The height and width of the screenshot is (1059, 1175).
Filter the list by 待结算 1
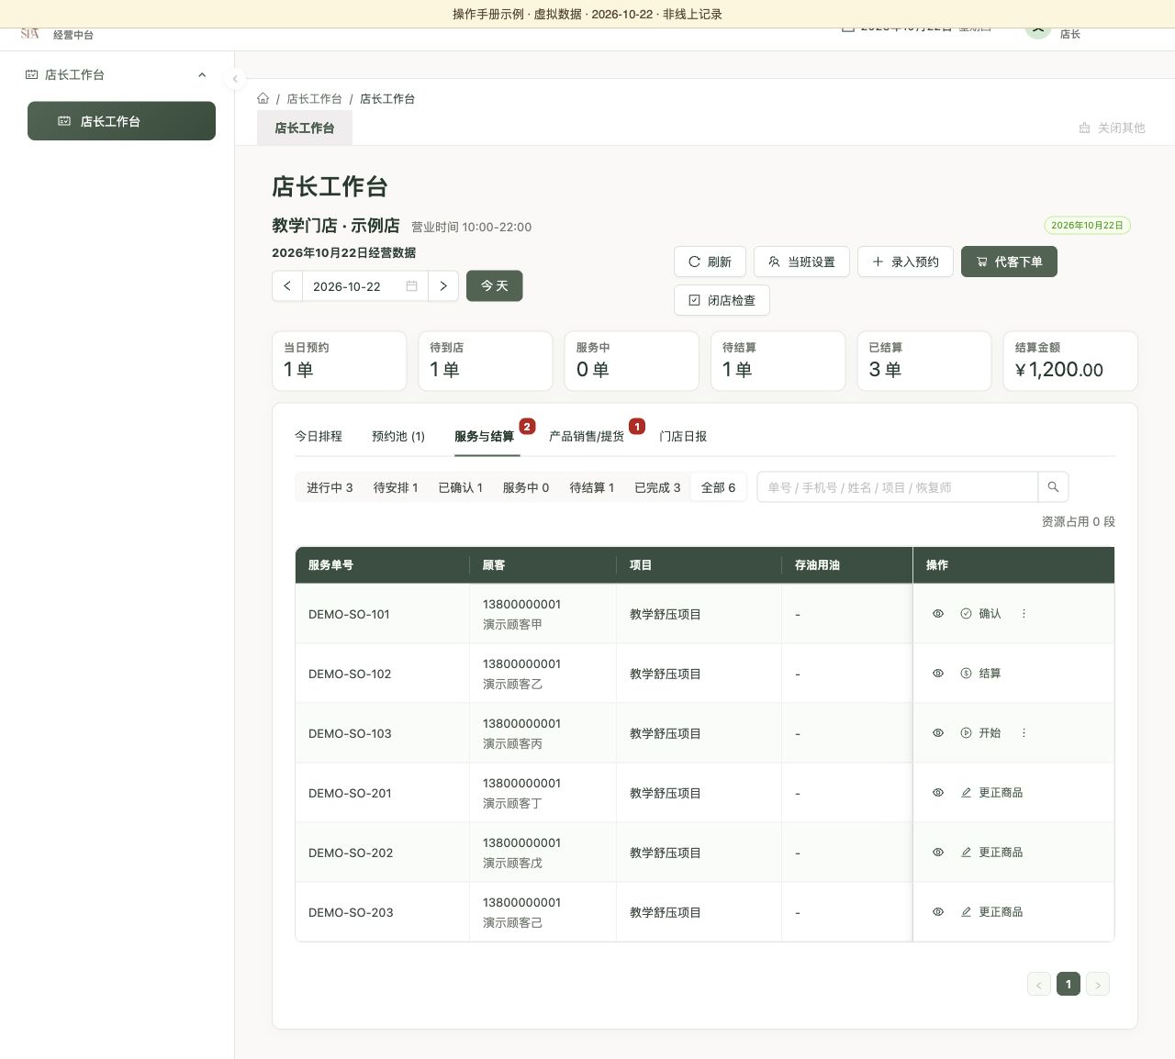[592, 487]
